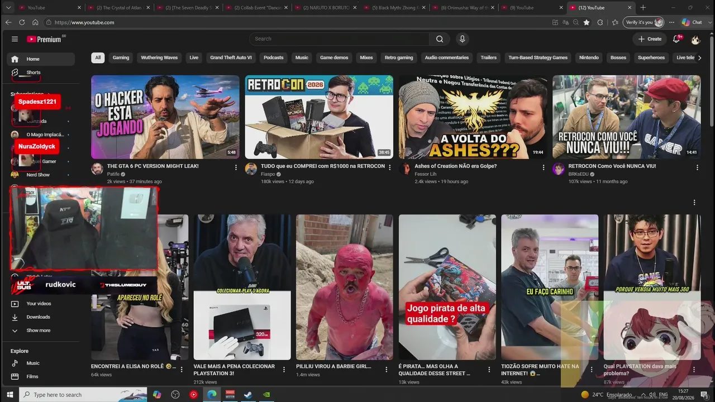Open Copilot Chat in the browser
The image size is (715, 402).
coord(692,22)
